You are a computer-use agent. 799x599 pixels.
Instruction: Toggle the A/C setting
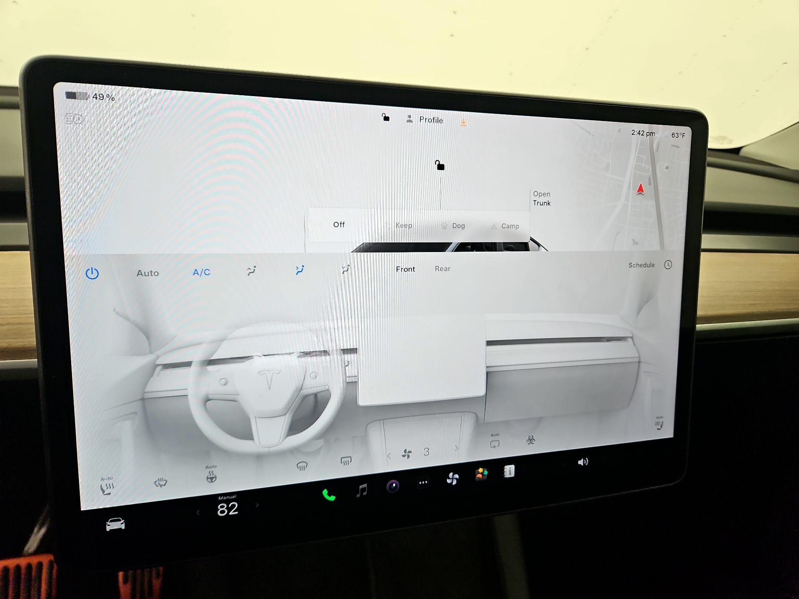pyautogui.click(x=201, y=272)
